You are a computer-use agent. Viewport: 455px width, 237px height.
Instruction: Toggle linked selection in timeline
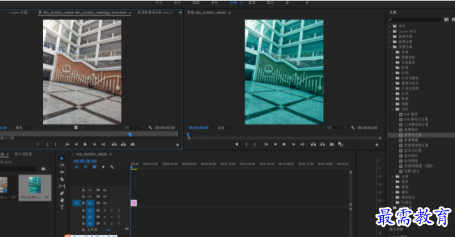[x=94, y=167]
